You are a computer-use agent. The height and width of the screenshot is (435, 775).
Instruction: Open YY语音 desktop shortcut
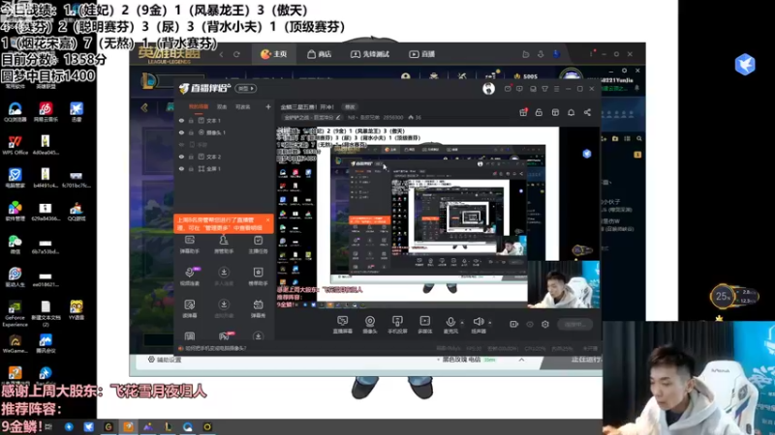point(77,310)
